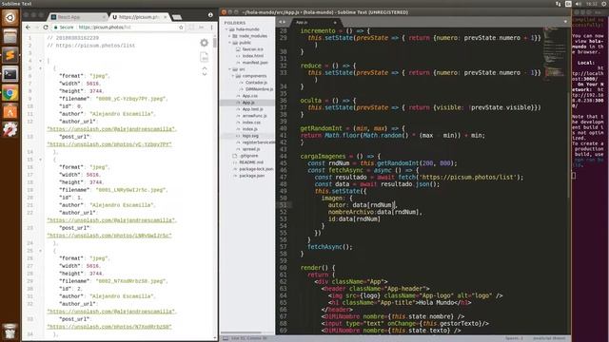Screen dimensions: 609x342
Task: Collapse JSON object on line 15
Action: (x=40, y=160)
